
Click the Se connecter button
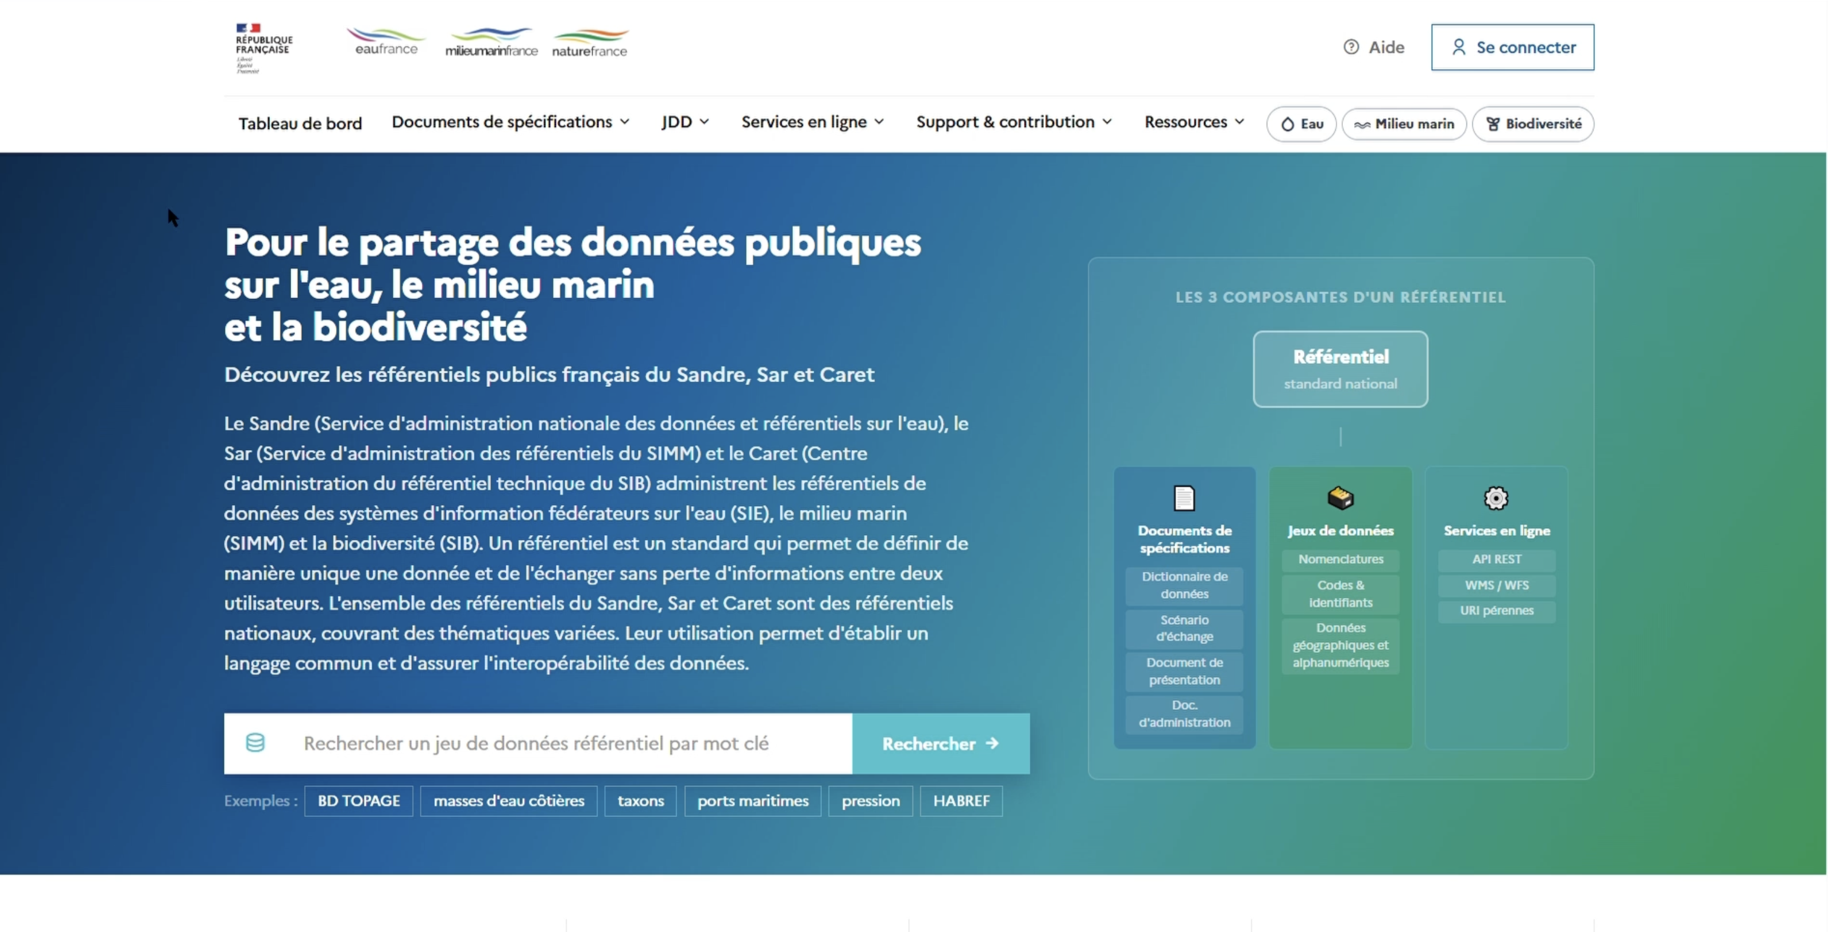click(1513, 47)
